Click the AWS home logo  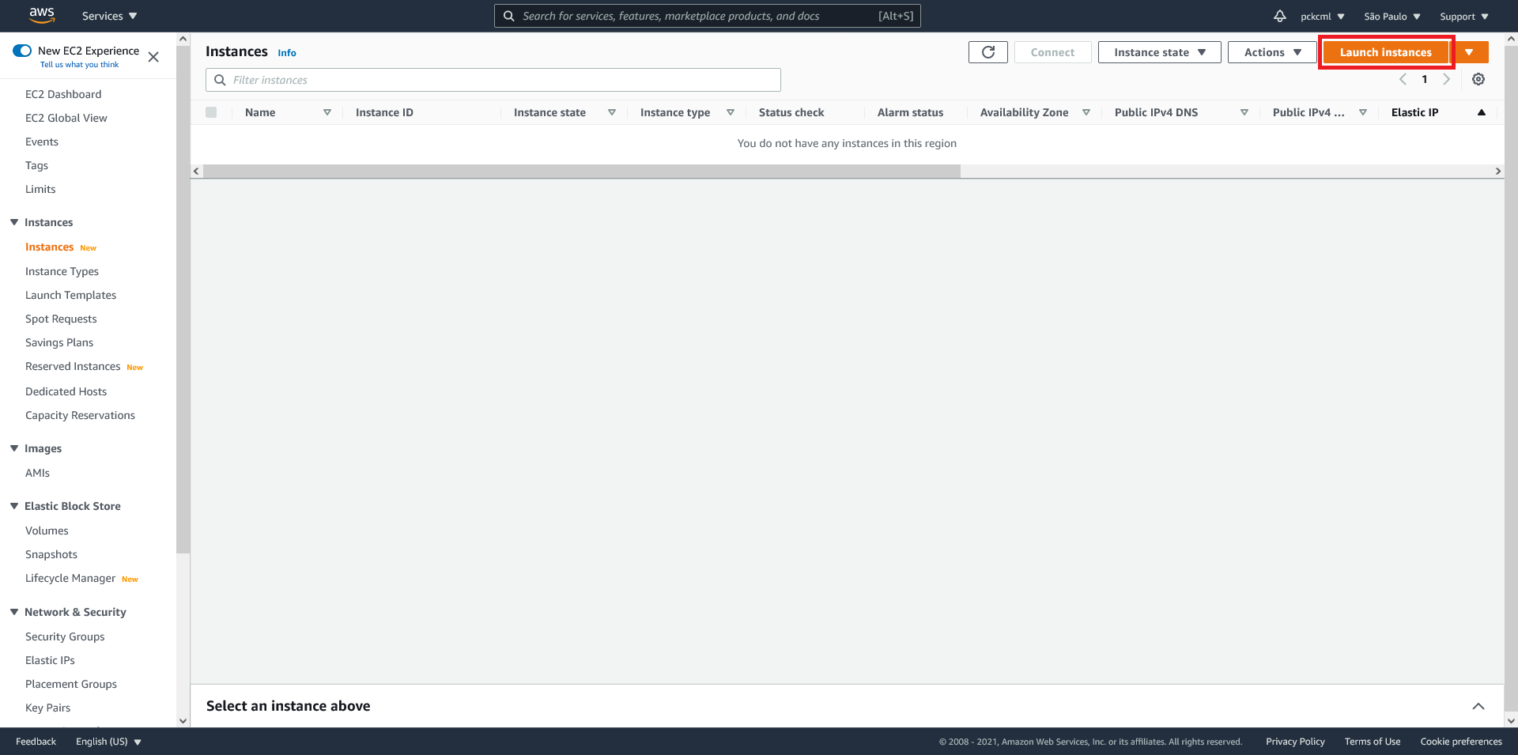pyautogui.click(x=42, y=15)
